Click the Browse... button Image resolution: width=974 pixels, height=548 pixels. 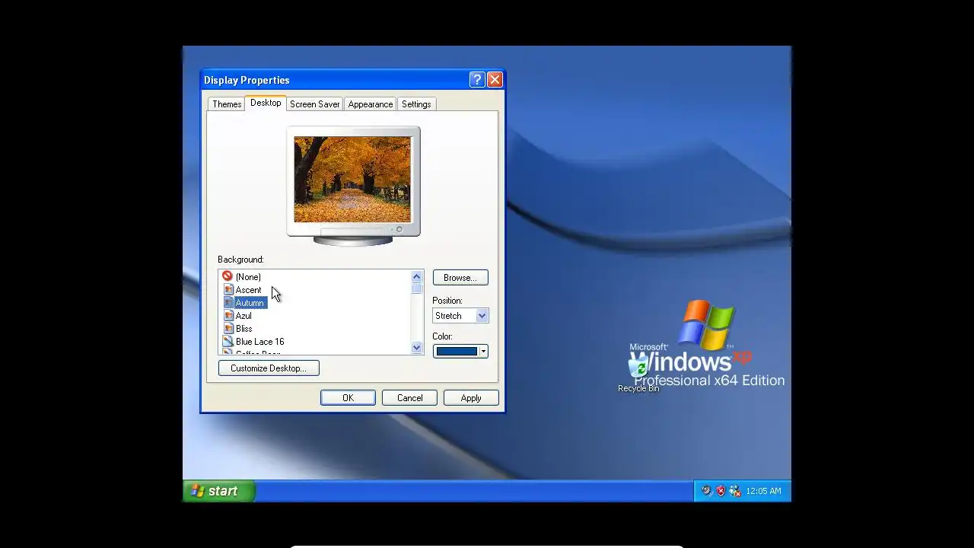(460, 278)
